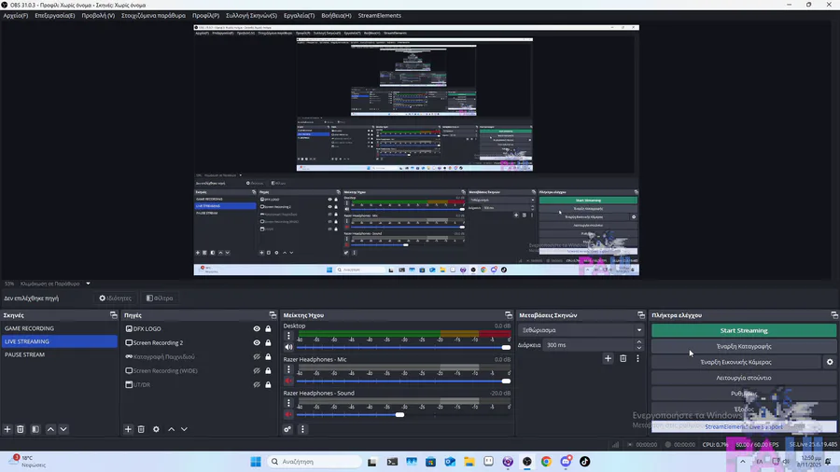Show hidden system tray icons chevron
Image resolution: width=840 pixels, height=472 pixels.
[x=743, y=462]
